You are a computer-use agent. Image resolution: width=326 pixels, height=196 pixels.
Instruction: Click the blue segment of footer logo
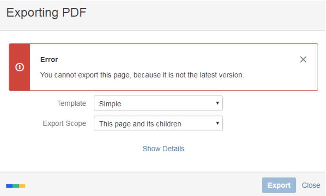click(x=9, y=186)
